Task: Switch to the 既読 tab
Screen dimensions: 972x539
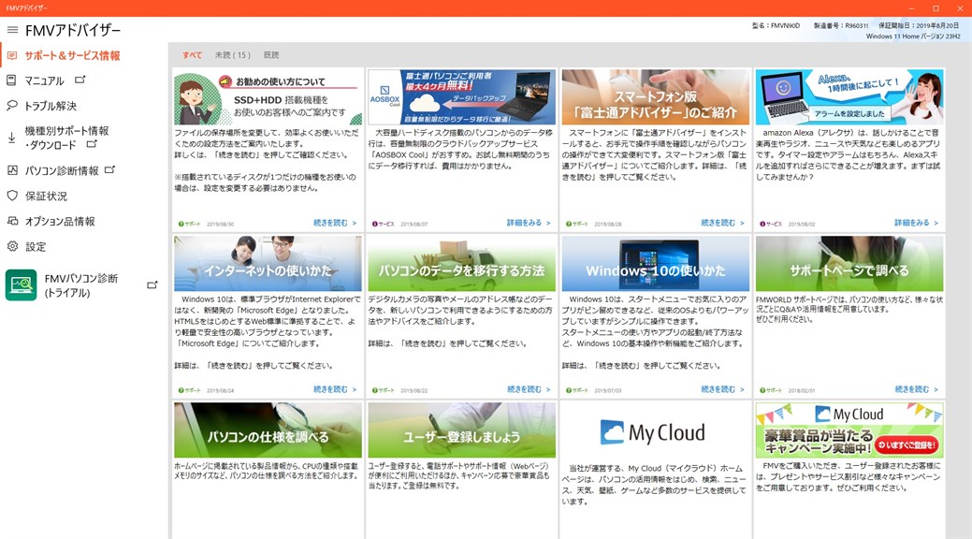Action: click(x=271, y=55)
